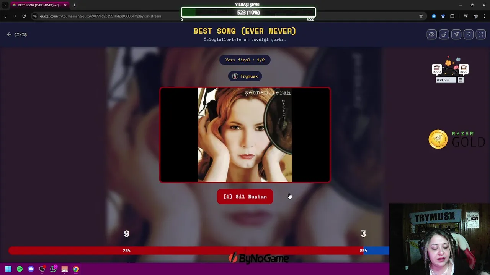
Task: Click the 839 559 counter field
Action: click(446, 80)
